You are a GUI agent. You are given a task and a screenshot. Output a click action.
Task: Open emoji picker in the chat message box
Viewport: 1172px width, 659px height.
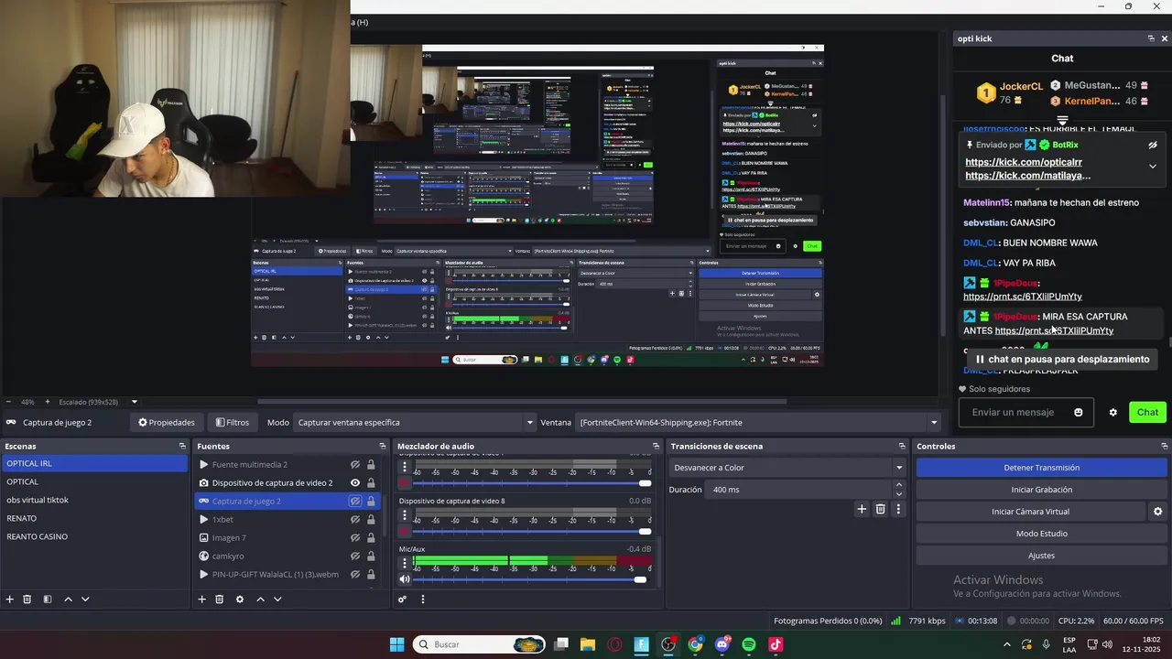coord(1079,413)
